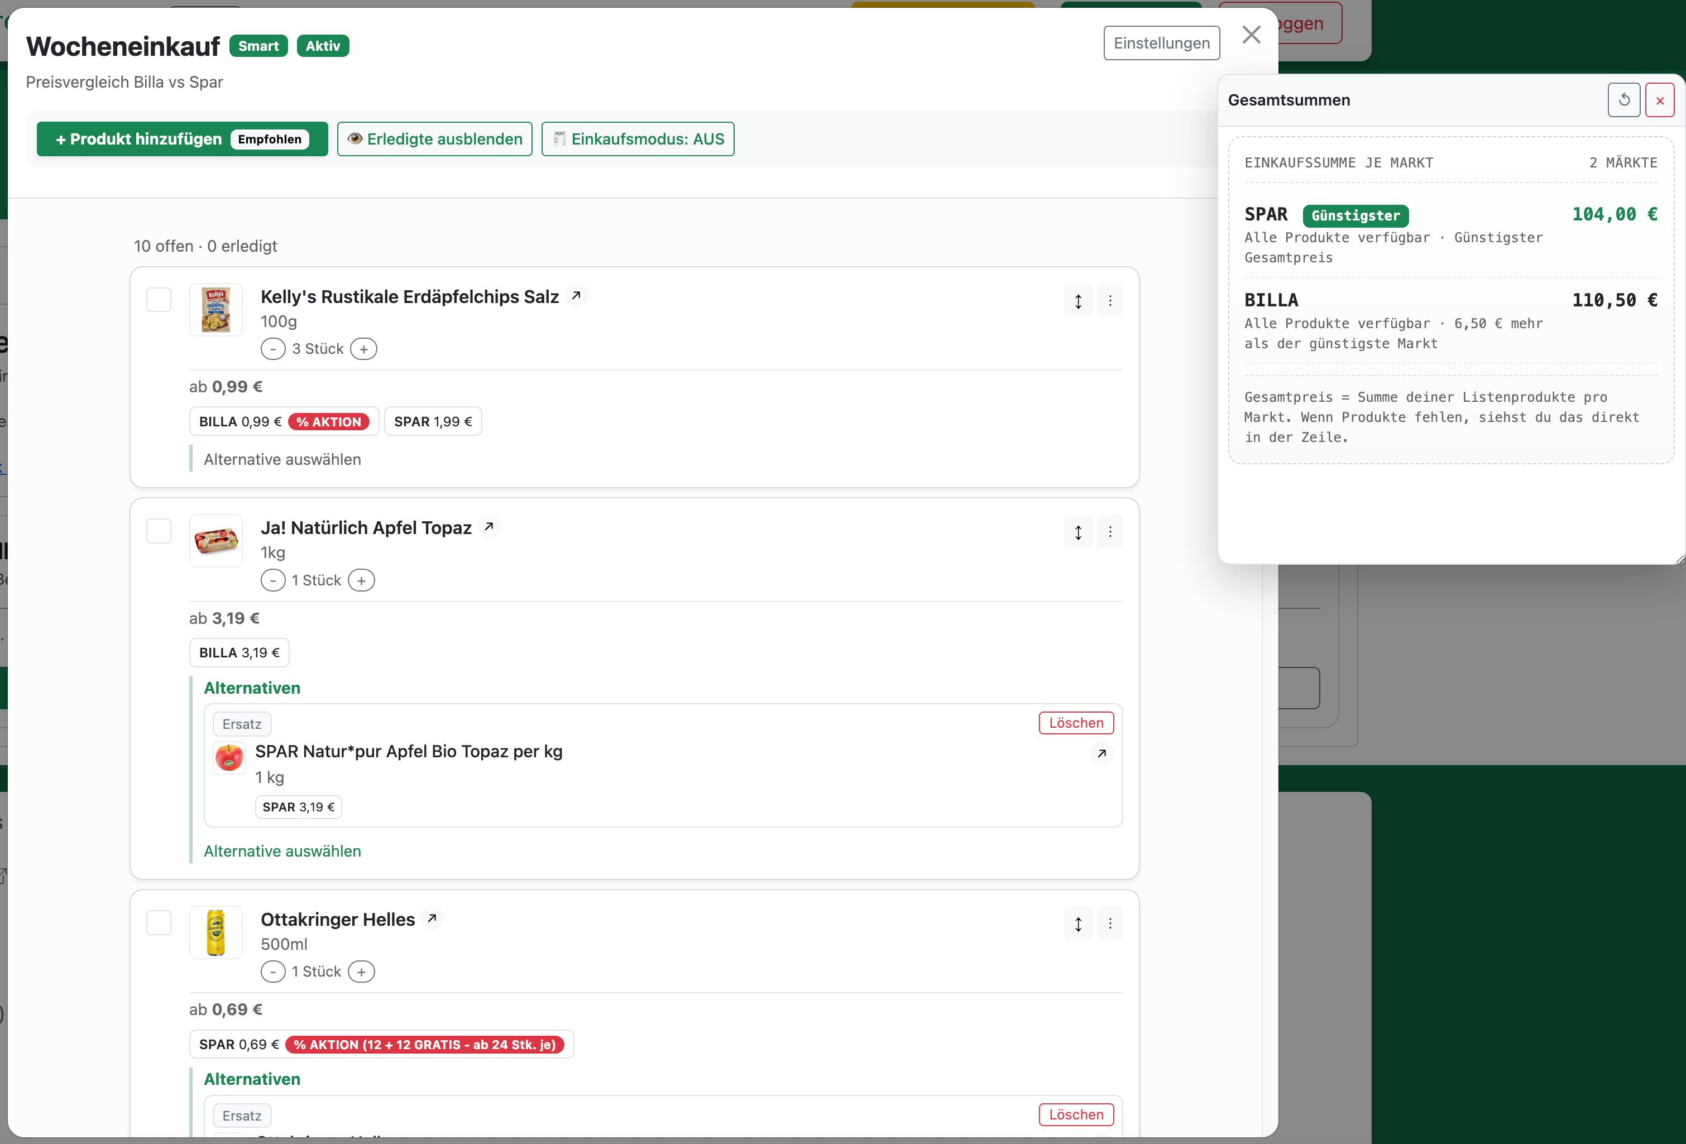Image resolution: width=1686 pixels, height=1144 pixels.
Task: Open Kelly's Rustikale Erdäpfelchips external link icon
Action: (x=576, y=296)
